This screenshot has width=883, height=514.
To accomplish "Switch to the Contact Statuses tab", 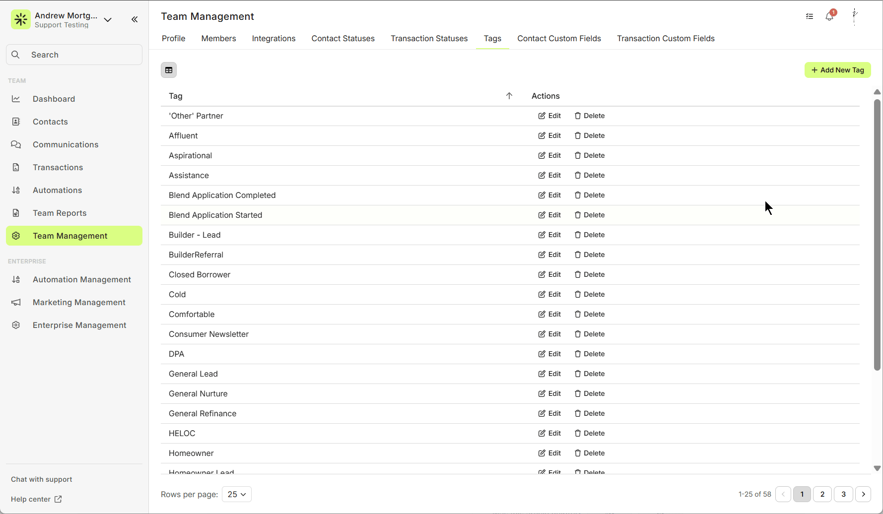I will [343, 38].
